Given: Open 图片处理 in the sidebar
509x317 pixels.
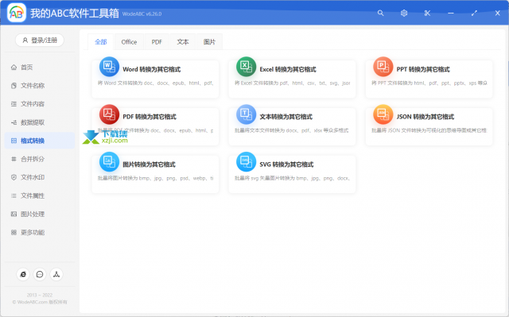Looking at the screenshot, I should [40, 214].
